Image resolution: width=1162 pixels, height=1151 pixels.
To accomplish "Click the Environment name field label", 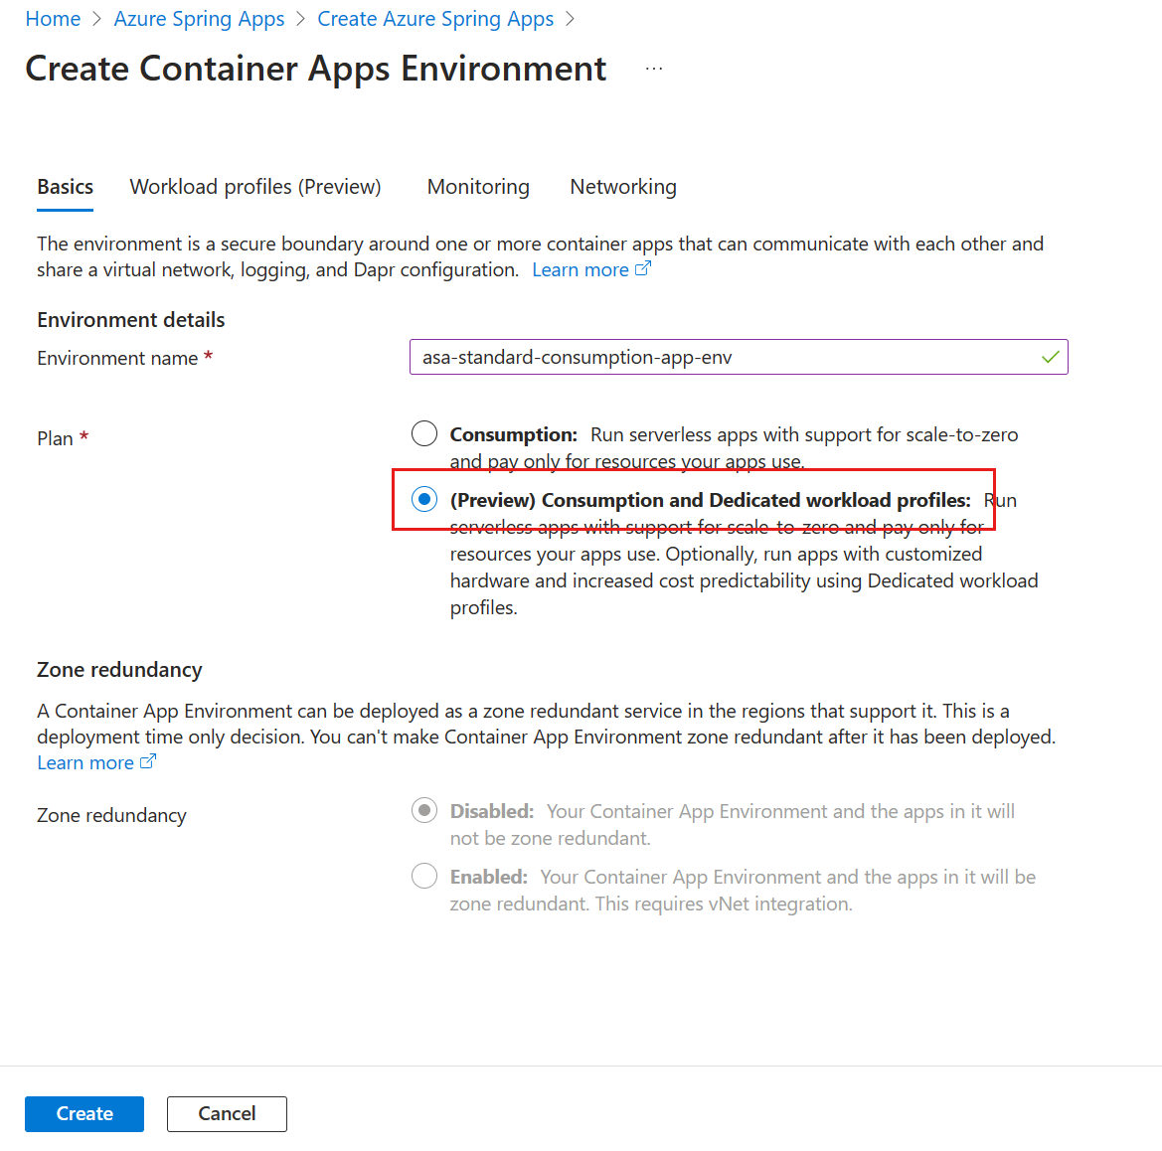I will pyautogui.click(x=118, y=359).
